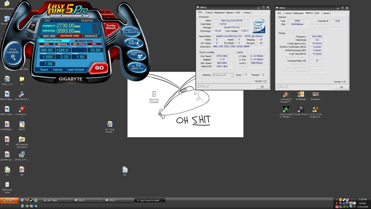Viewport: 371px width, 209px height.
Task: Select the Shittymusic notes desktop file
Action: pyautogui.click(x=7, y=188)
